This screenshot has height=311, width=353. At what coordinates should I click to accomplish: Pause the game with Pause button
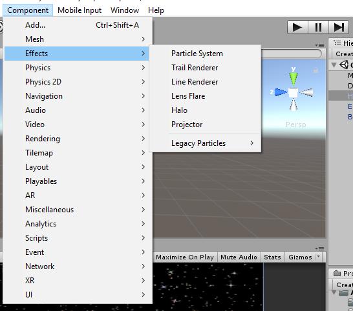pyautogui.click(x=318, y=27)
